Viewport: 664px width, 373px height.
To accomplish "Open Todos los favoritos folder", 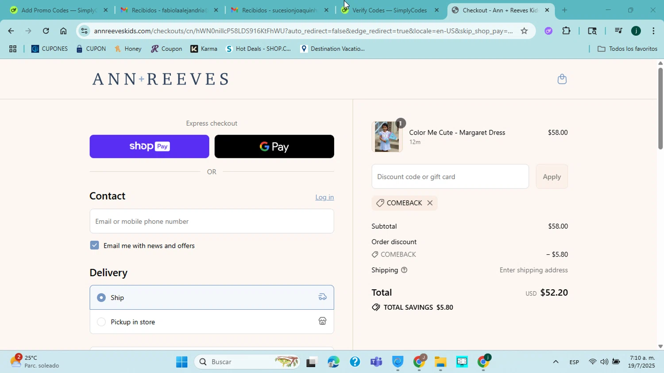I will (627, 49).
